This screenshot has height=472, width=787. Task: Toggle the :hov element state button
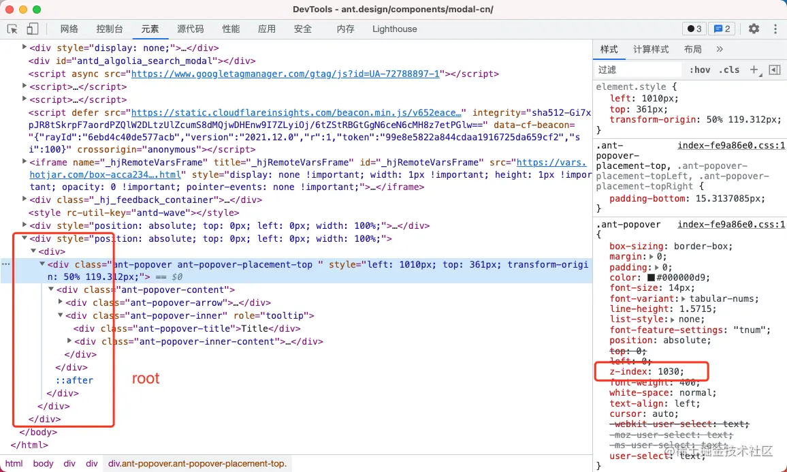(699, 69)
